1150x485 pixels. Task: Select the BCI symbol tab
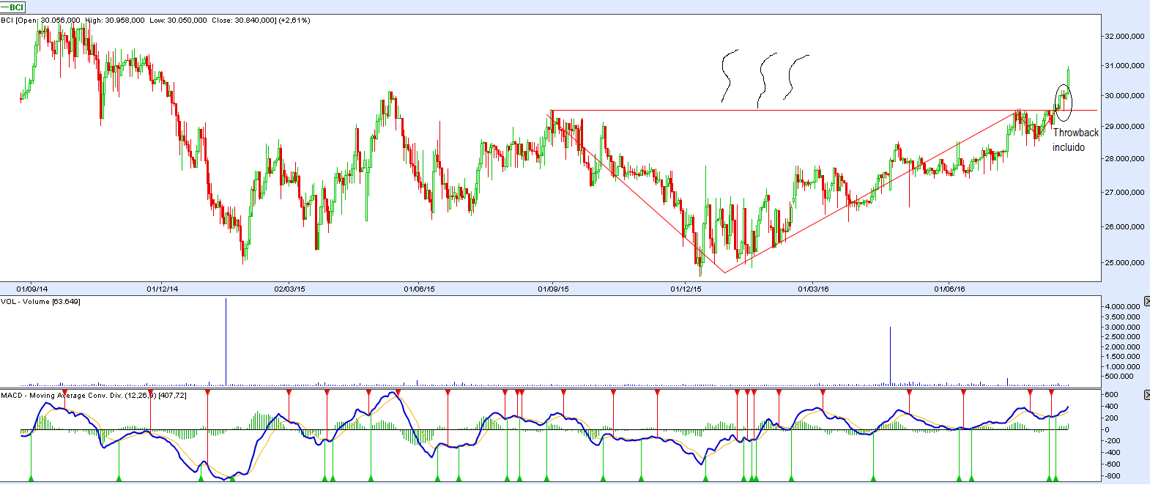[14, 7]
